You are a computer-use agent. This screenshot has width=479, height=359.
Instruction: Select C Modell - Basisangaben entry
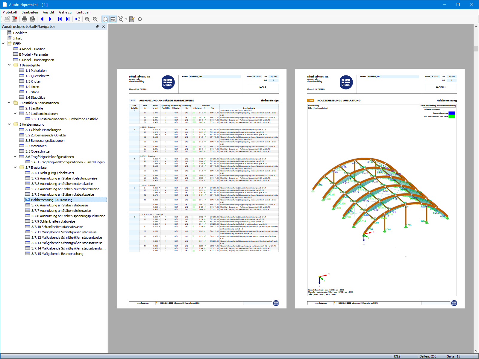point(37,60)
